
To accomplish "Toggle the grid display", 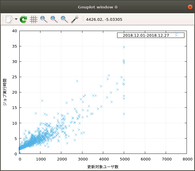I will (34, 20).
